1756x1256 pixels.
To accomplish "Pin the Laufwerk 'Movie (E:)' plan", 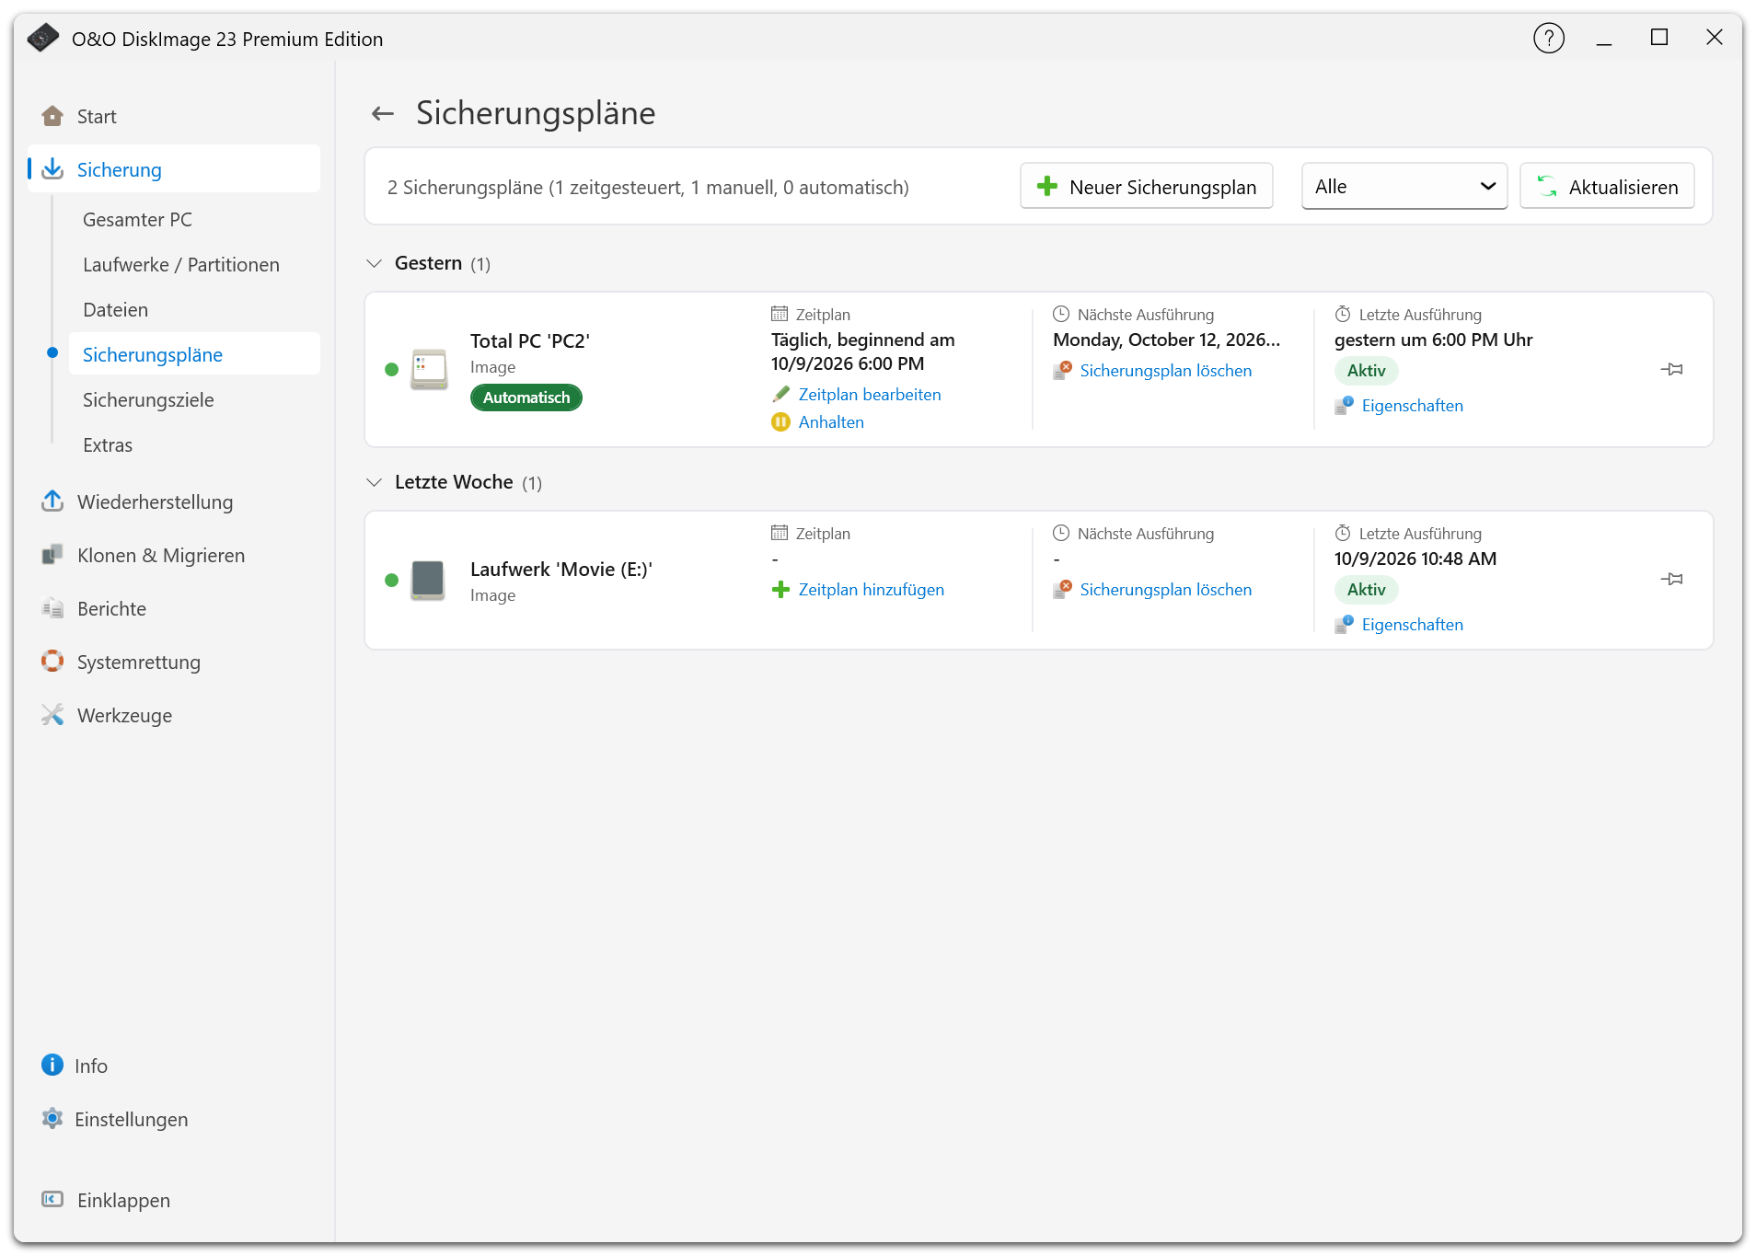I will pos(1671,579).
